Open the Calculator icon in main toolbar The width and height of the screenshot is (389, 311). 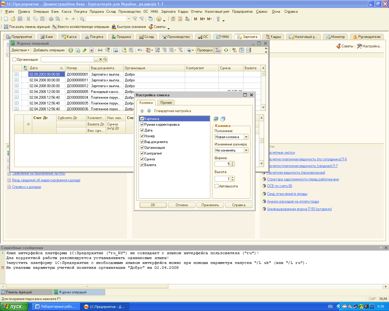(173, 19)
